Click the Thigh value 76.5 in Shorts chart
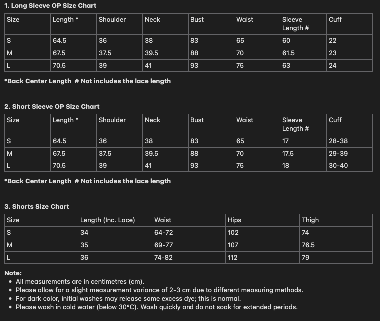 (308, 245)
